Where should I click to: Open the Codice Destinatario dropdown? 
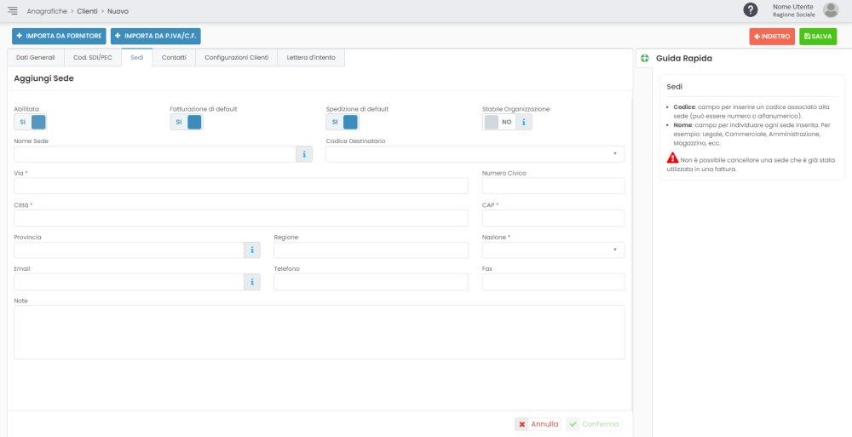(475, 154)
